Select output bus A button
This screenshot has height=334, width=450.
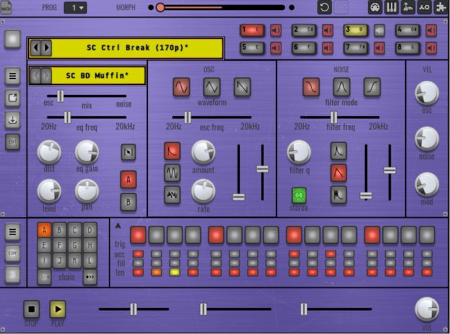pos(128,180)
